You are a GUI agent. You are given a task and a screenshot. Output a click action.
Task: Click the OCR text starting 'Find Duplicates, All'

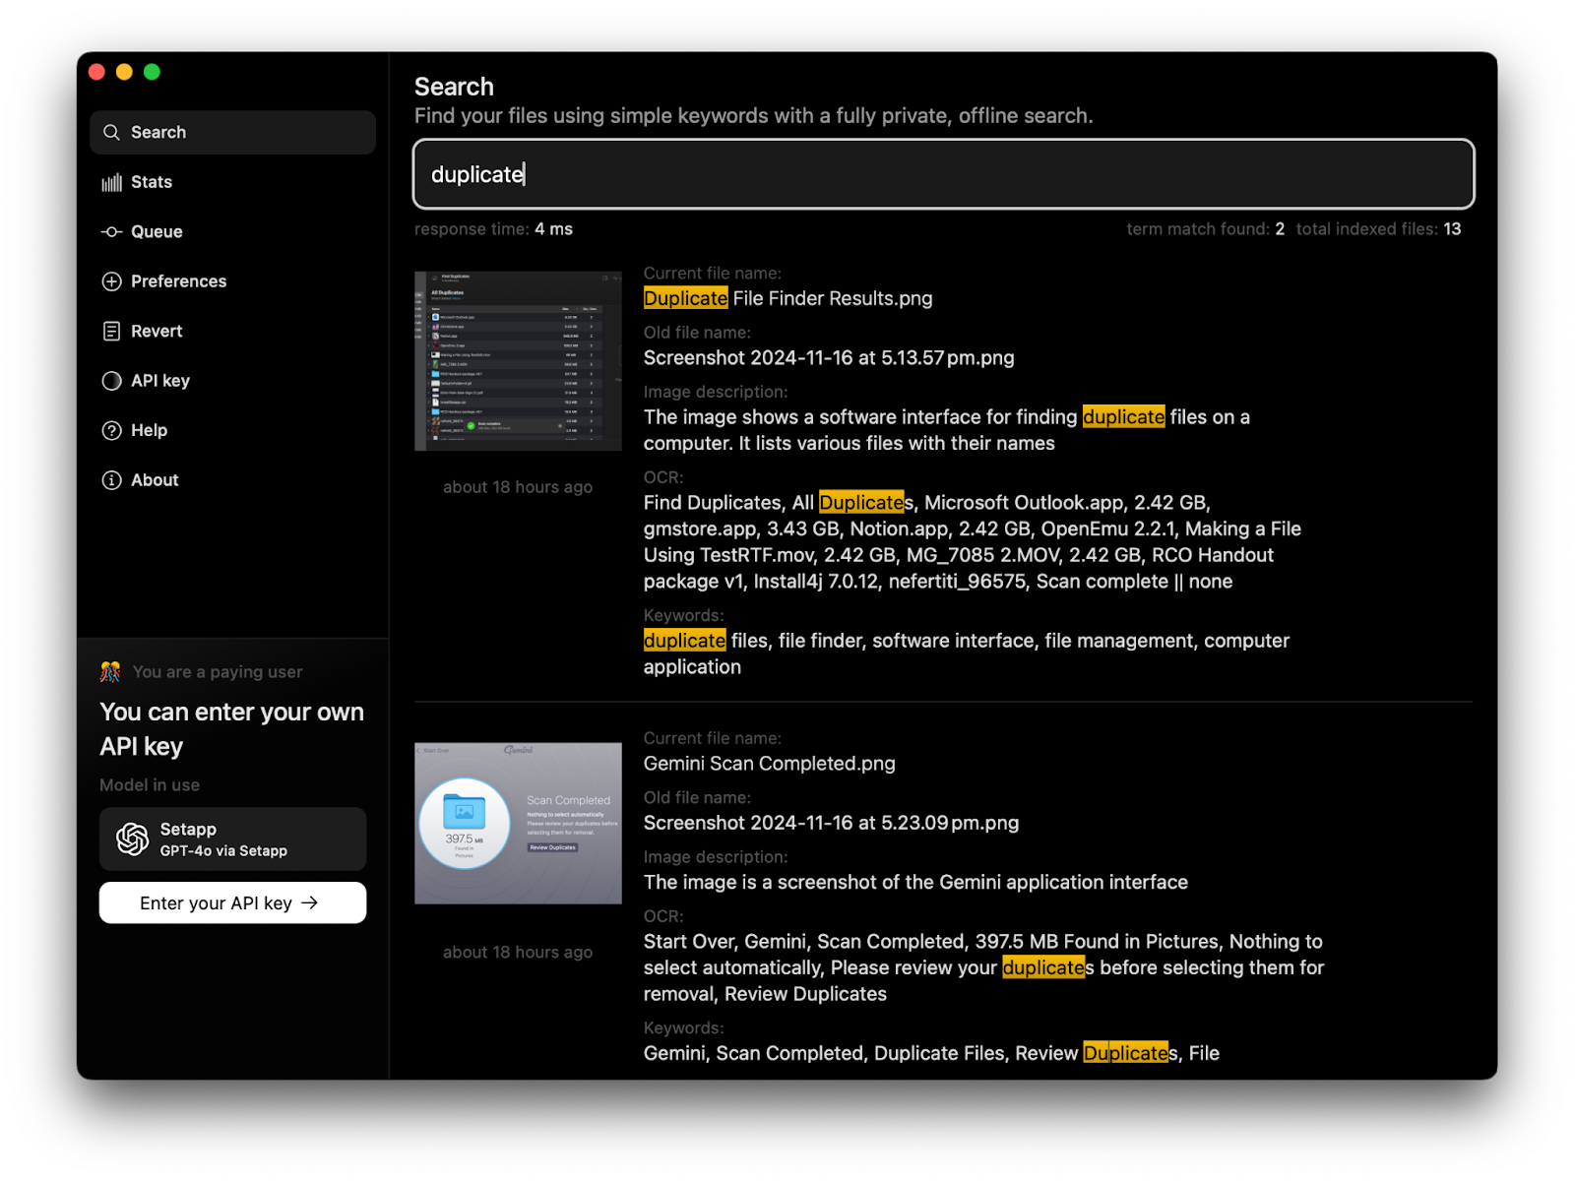(973, 542)
